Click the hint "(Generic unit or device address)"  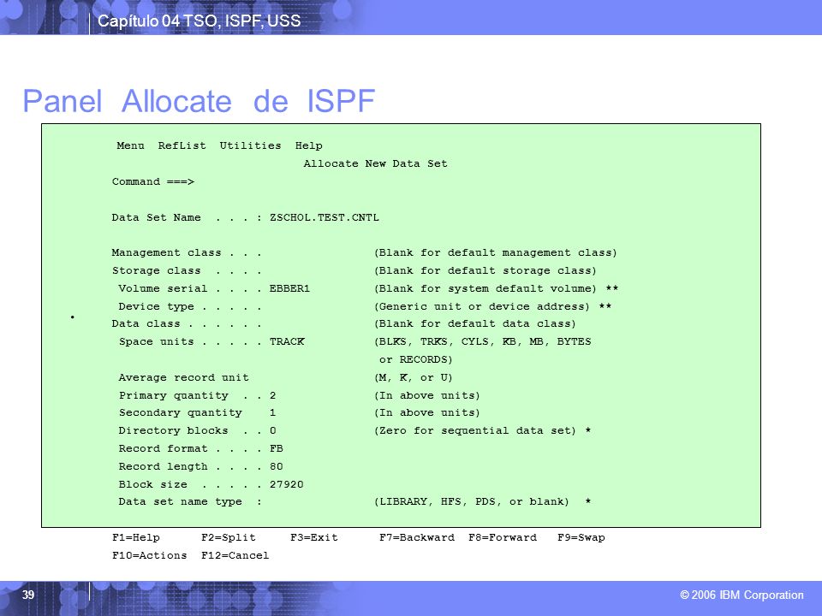point(482,306)
